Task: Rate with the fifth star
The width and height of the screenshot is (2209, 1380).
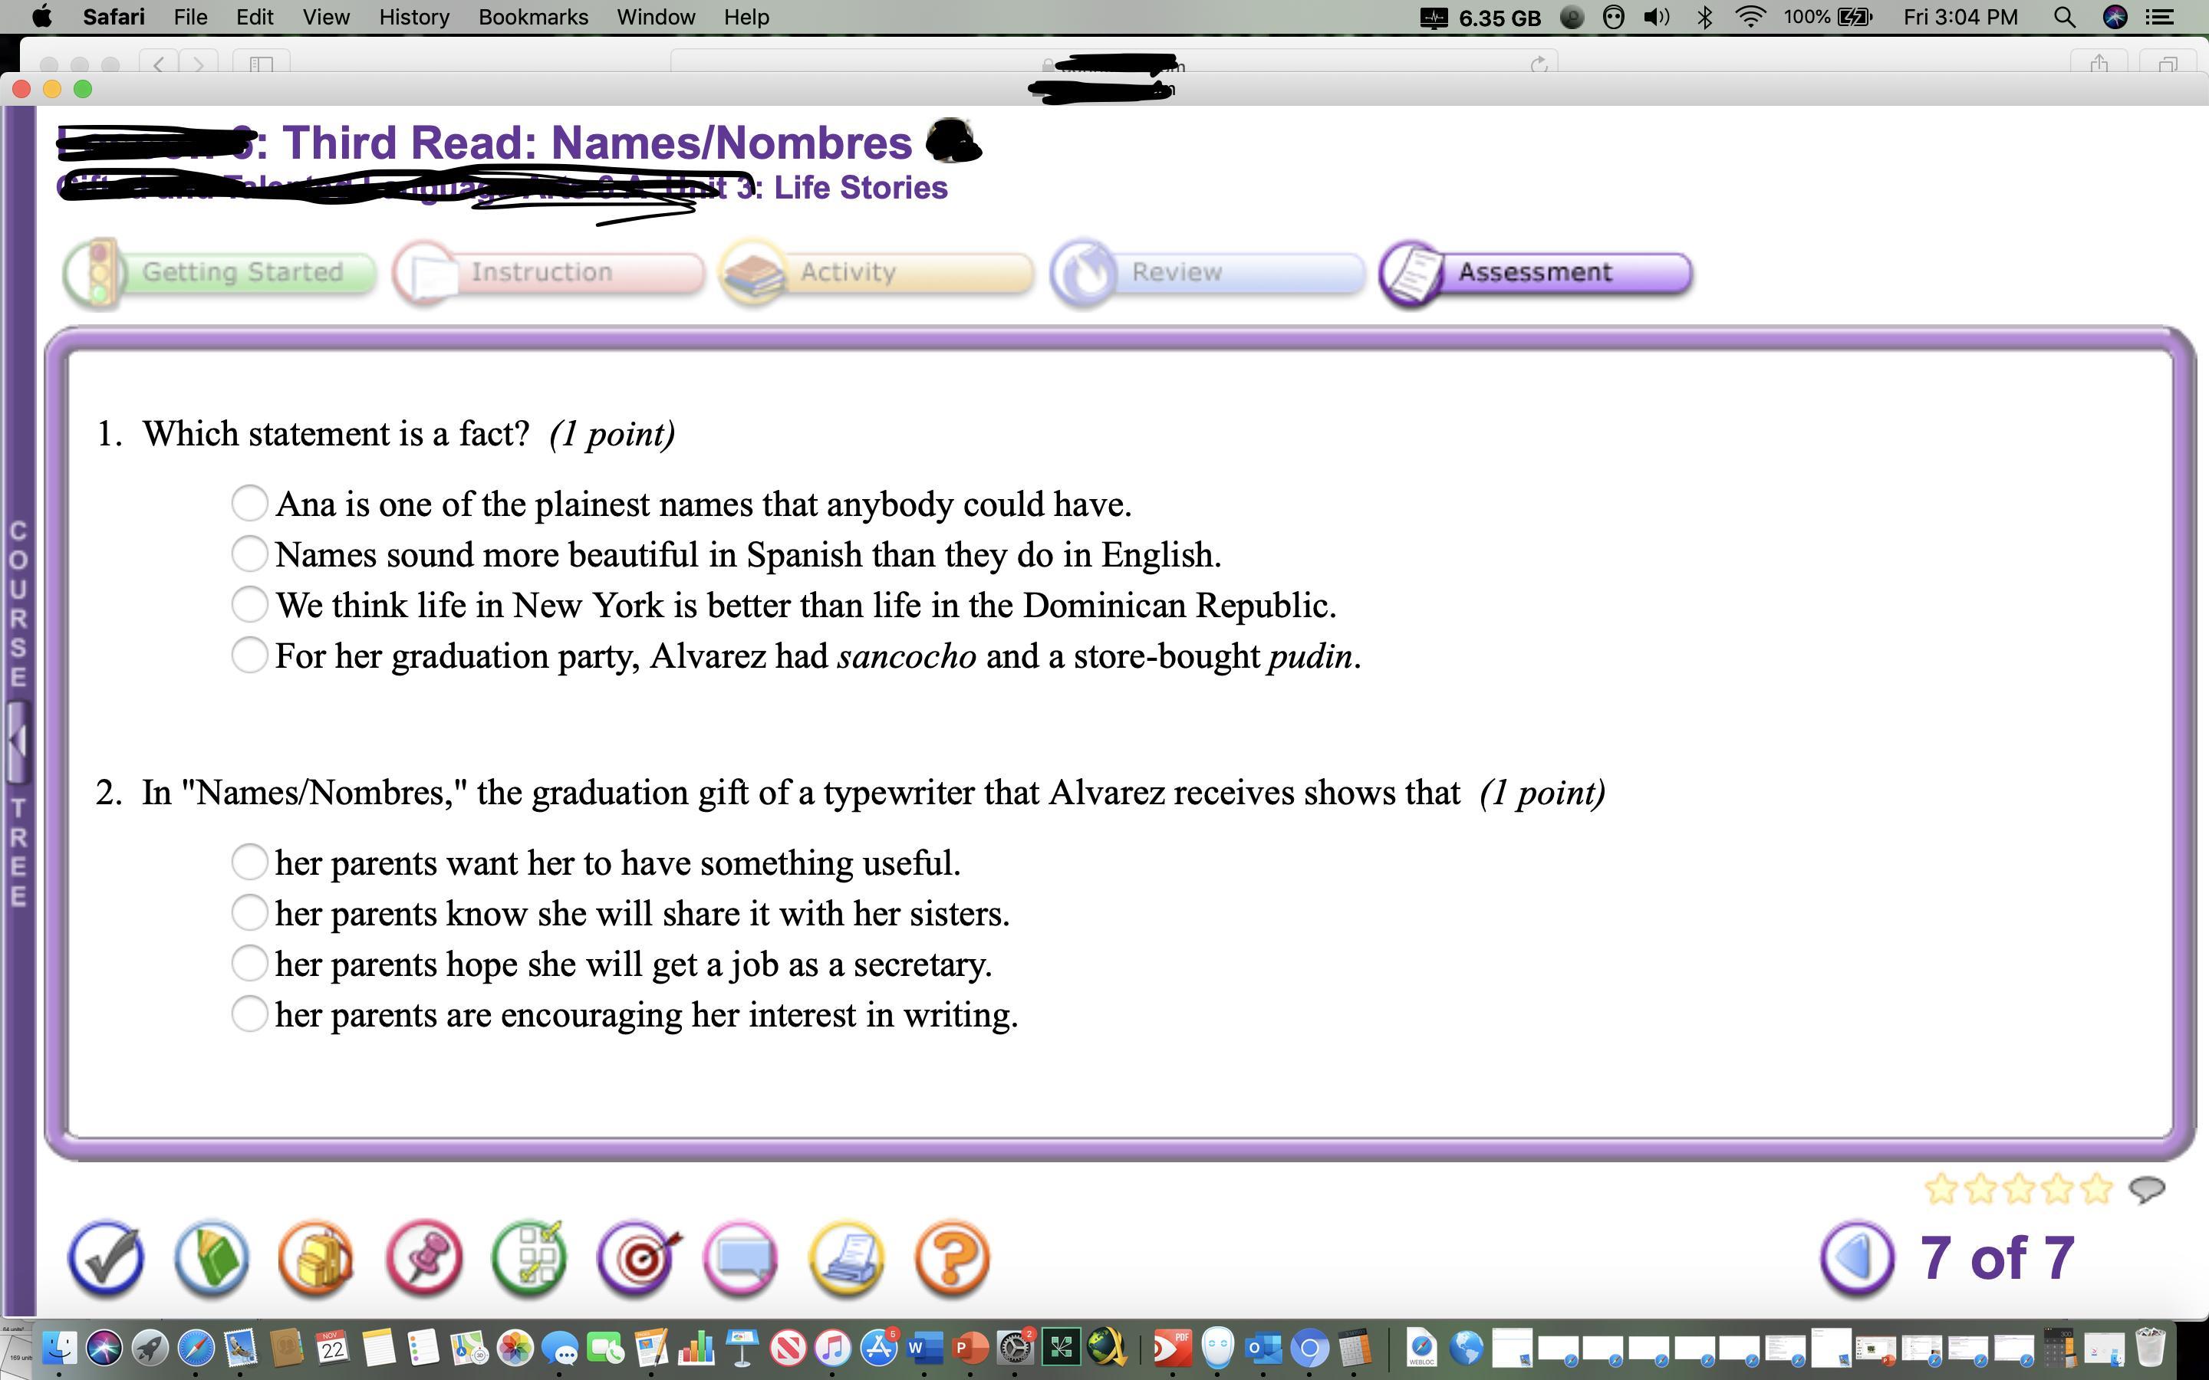Action: [2098, 1188]
